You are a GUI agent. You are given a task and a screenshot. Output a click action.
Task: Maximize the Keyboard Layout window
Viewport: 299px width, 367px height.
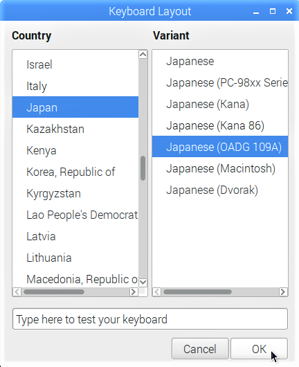(273, 11)
